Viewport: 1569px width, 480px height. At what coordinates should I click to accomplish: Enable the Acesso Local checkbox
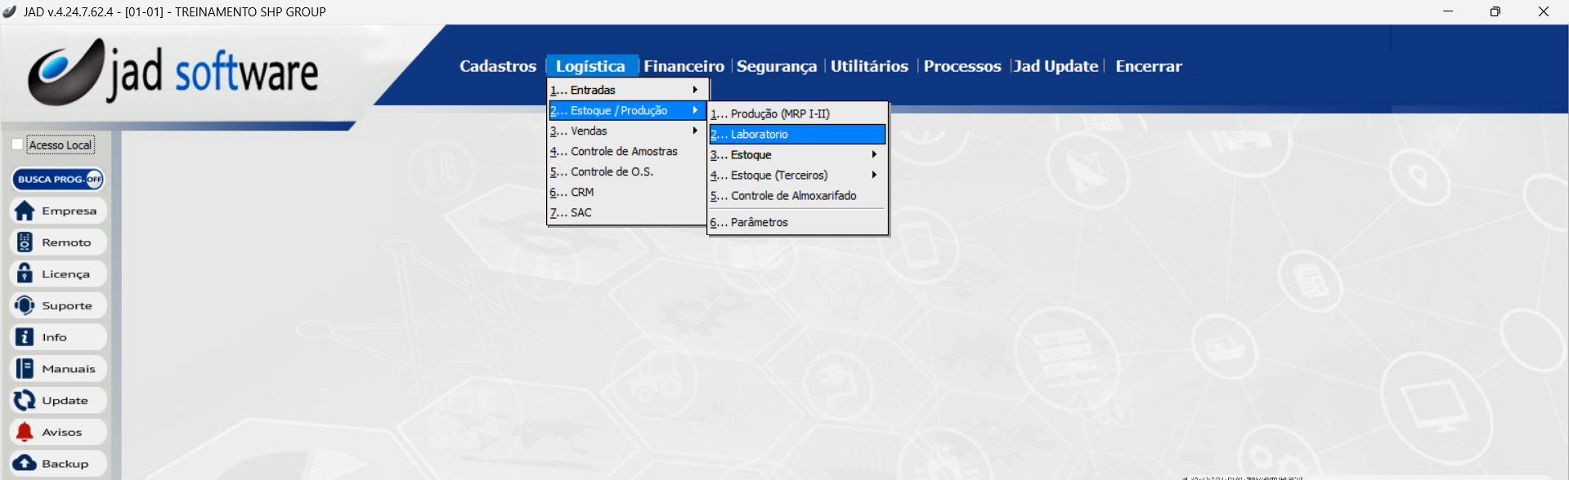pyautogui.click(x=17, y=144)
